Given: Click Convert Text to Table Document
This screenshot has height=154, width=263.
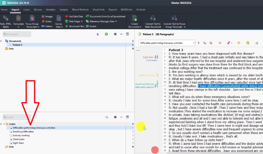Looking at the screenshot, I should coord(153,21).
